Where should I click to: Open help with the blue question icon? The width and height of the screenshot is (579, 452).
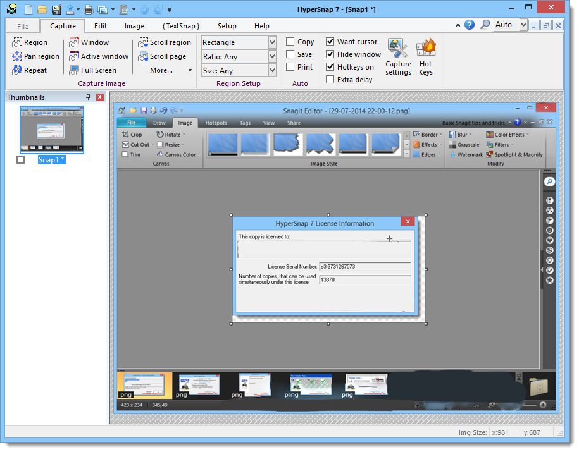(470, 25)
